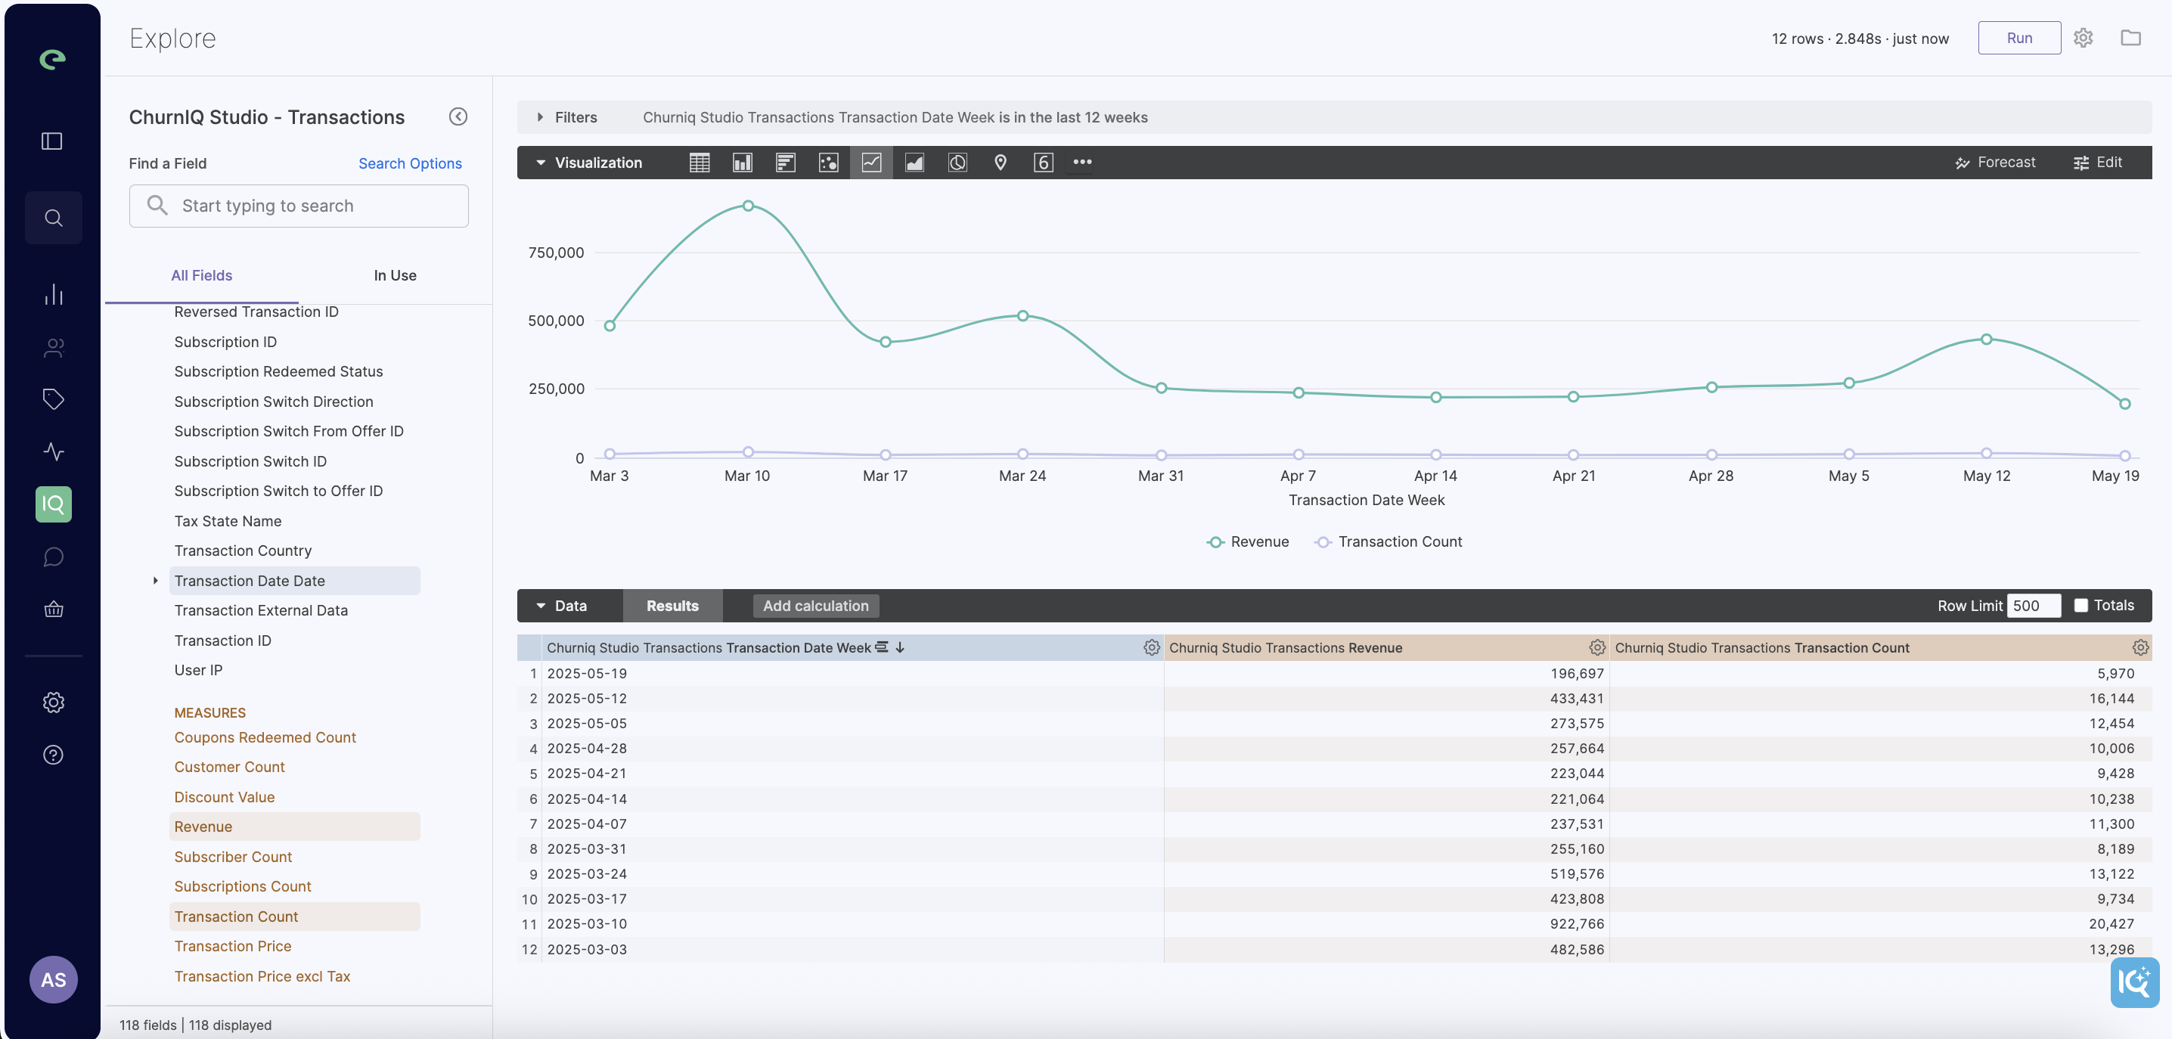Select the area chart visualization icon
2172x1039 pixels.
[914, 162]
